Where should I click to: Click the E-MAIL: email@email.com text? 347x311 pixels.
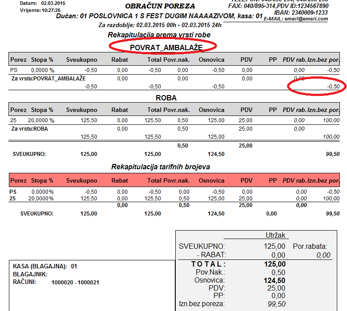(x=296, y=19)
